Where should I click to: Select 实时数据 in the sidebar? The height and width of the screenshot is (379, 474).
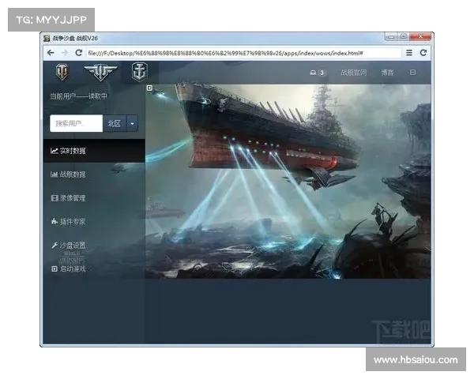click(x=73, y=151)
